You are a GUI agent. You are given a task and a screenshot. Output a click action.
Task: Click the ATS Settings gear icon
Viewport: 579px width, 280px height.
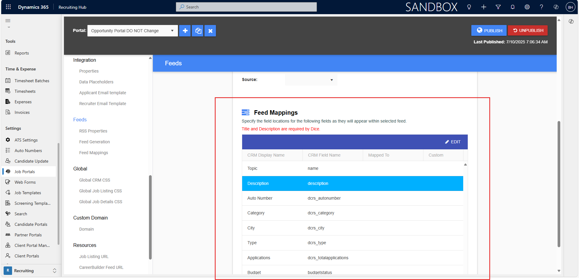pyautogui.click(x=8, y=140)
